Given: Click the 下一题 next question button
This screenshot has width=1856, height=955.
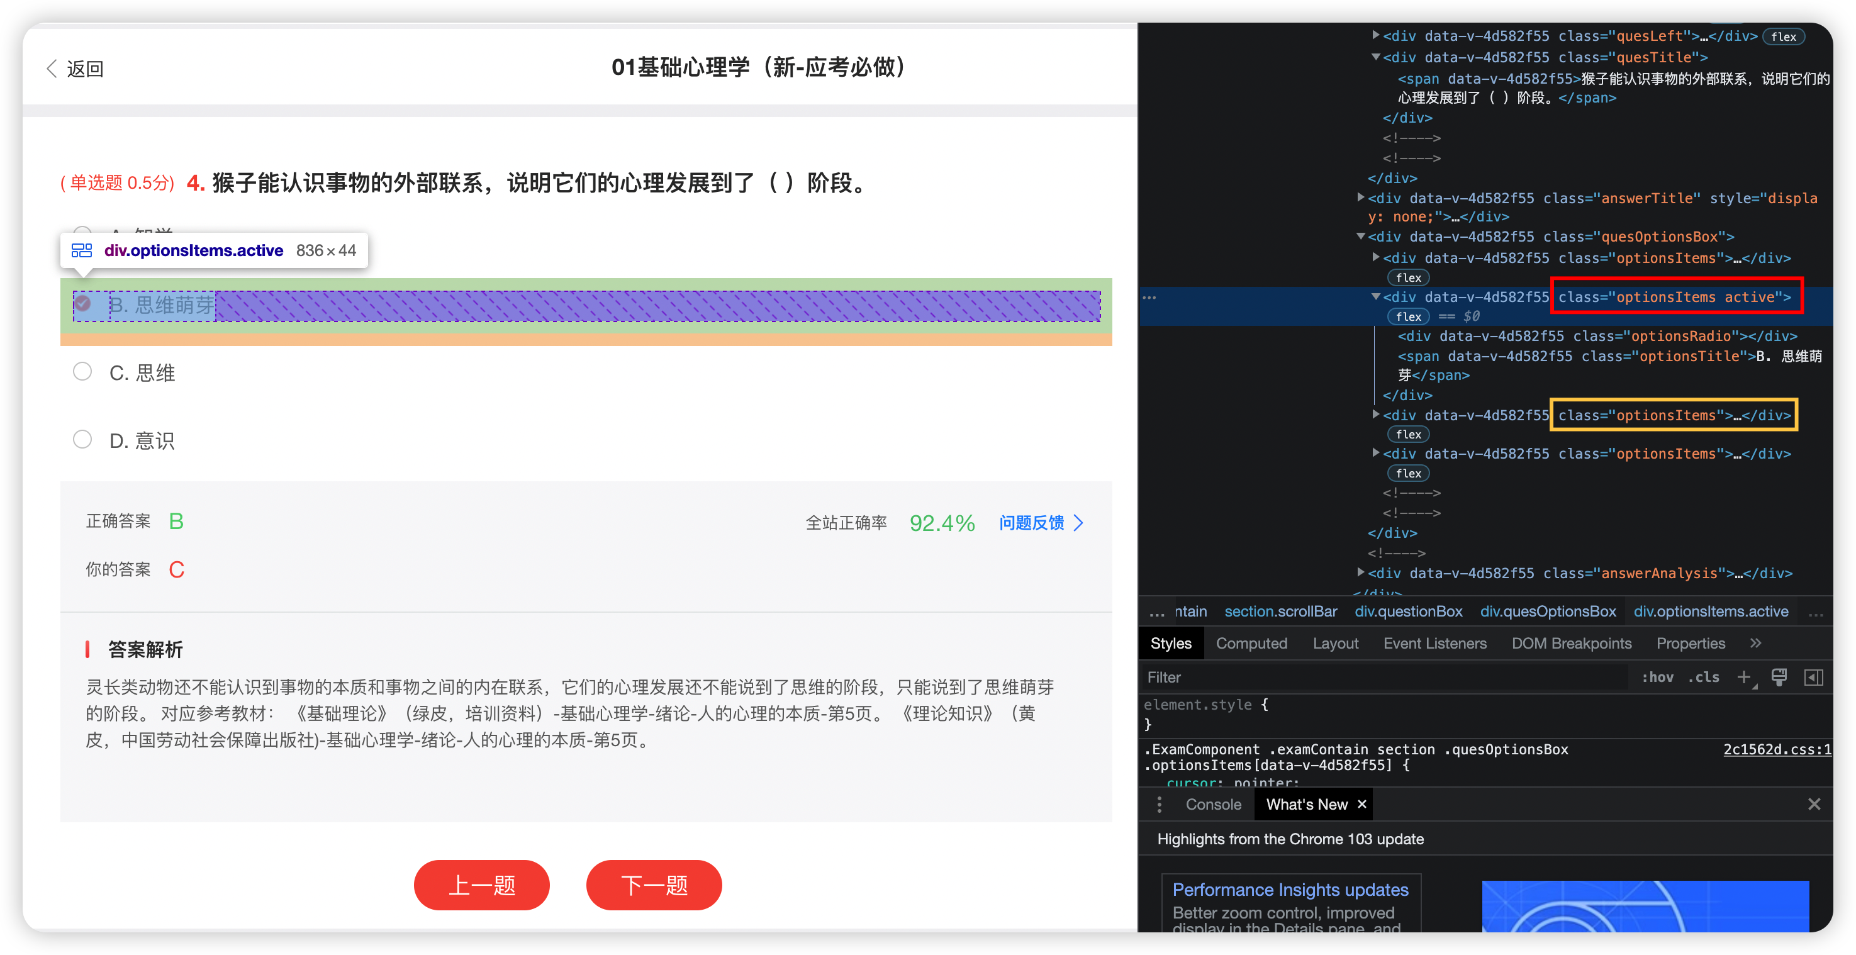Looking at the screenshot, I should point(654,885).
